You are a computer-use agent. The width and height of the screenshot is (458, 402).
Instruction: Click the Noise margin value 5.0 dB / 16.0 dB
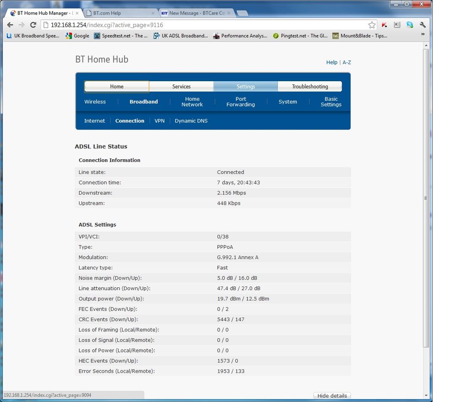237,278
